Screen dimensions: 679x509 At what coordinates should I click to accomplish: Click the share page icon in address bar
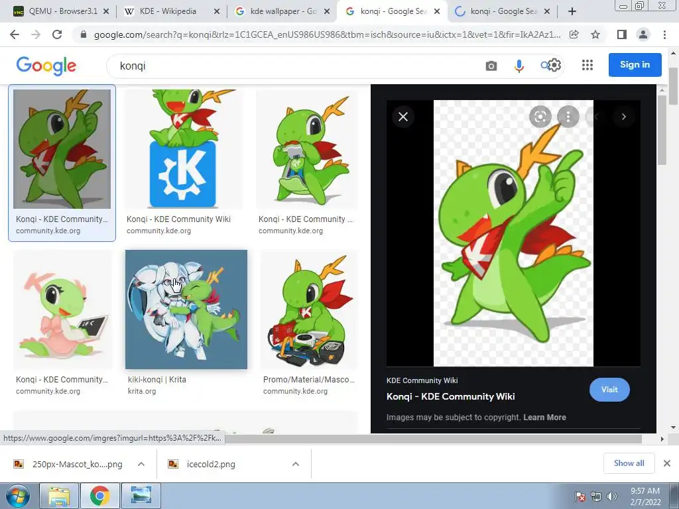point(574,34)
